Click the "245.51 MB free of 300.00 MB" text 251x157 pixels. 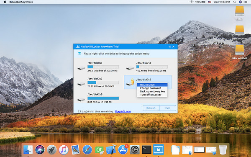pos(102,71)
